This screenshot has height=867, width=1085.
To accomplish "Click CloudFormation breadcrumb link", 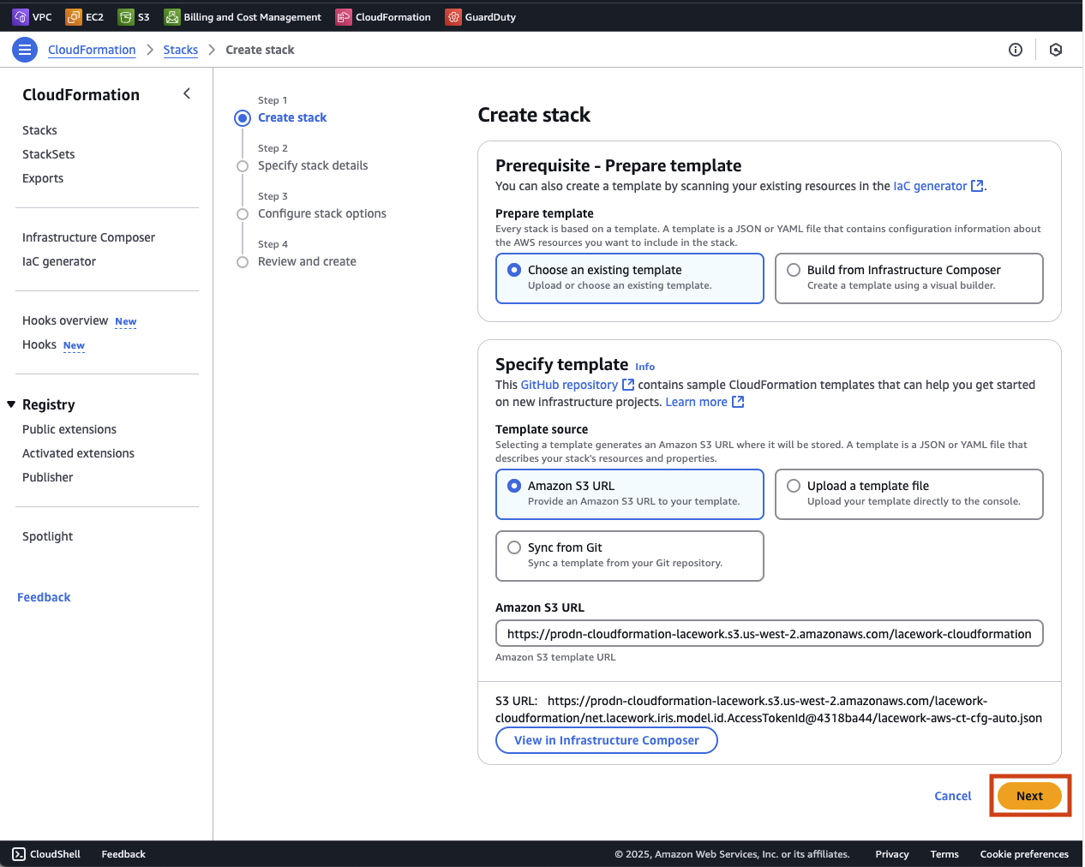I will (x=92, y=50).
